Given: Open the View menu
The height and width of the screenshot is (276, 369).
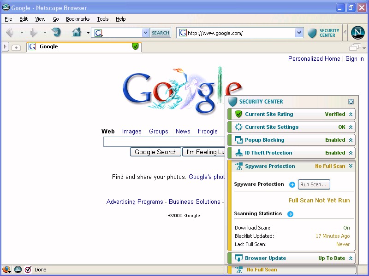Looking at the screenshot, I should pos(40,19).
